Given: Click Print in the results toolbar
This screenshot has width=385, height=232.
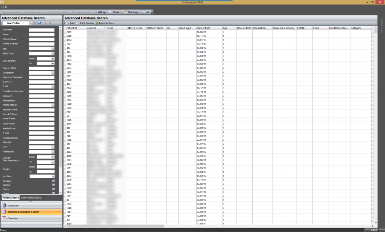Looking at the screenshot, I should click(x=70, y=23).
